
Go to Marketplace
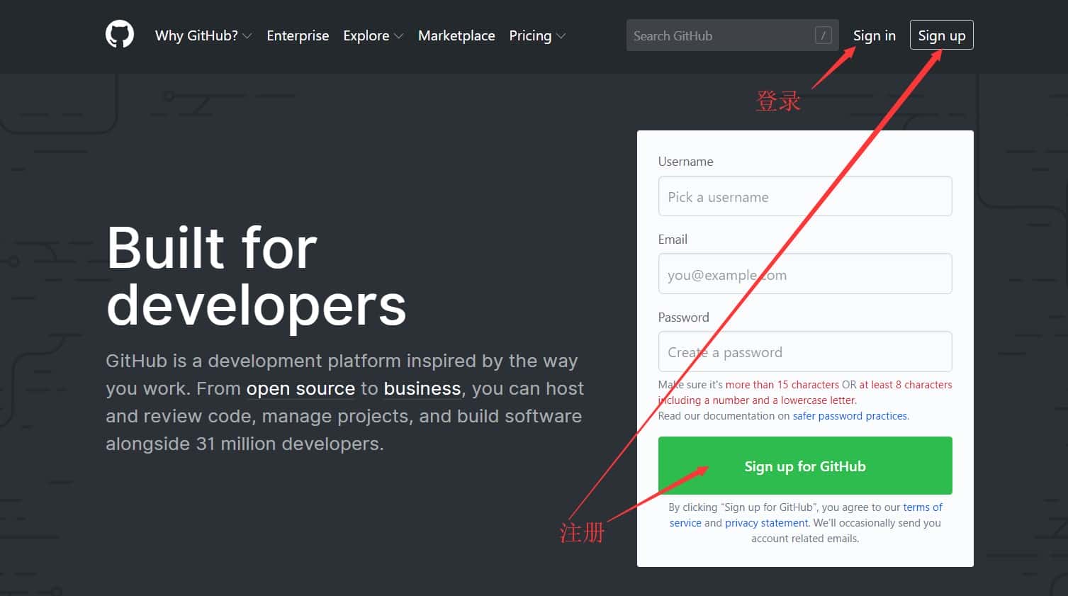(456, 35)
